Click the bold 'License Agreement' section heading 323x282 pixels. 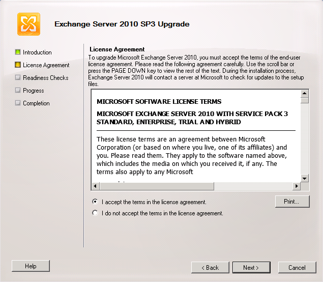(x=117, y=49)
